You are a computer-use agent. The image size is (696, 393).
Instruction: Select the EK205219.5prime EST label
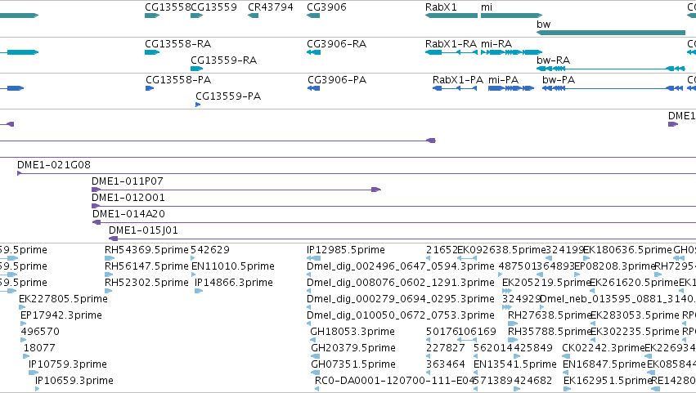[546, 283]
